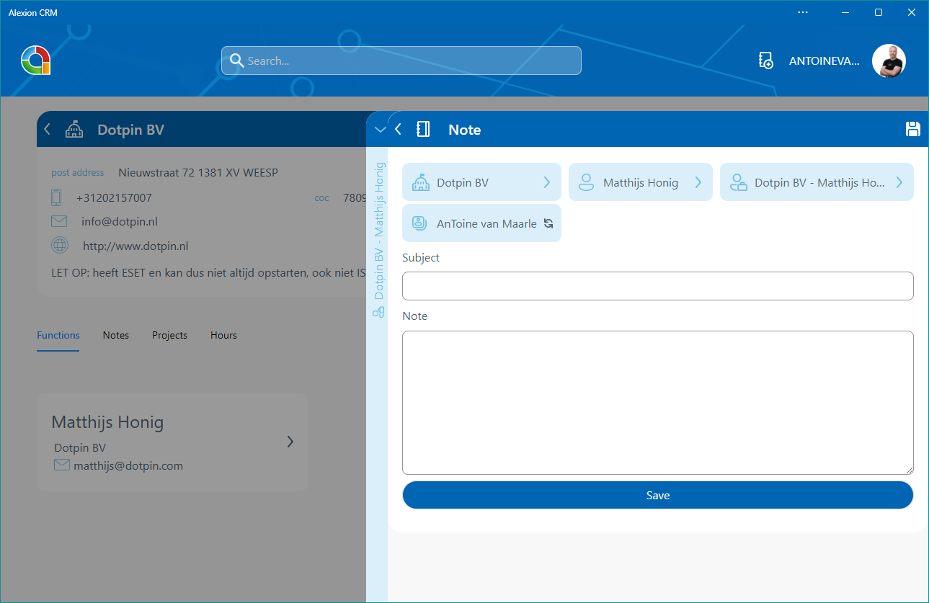Open the Matthijs Honig contact chip

[641, 182]
